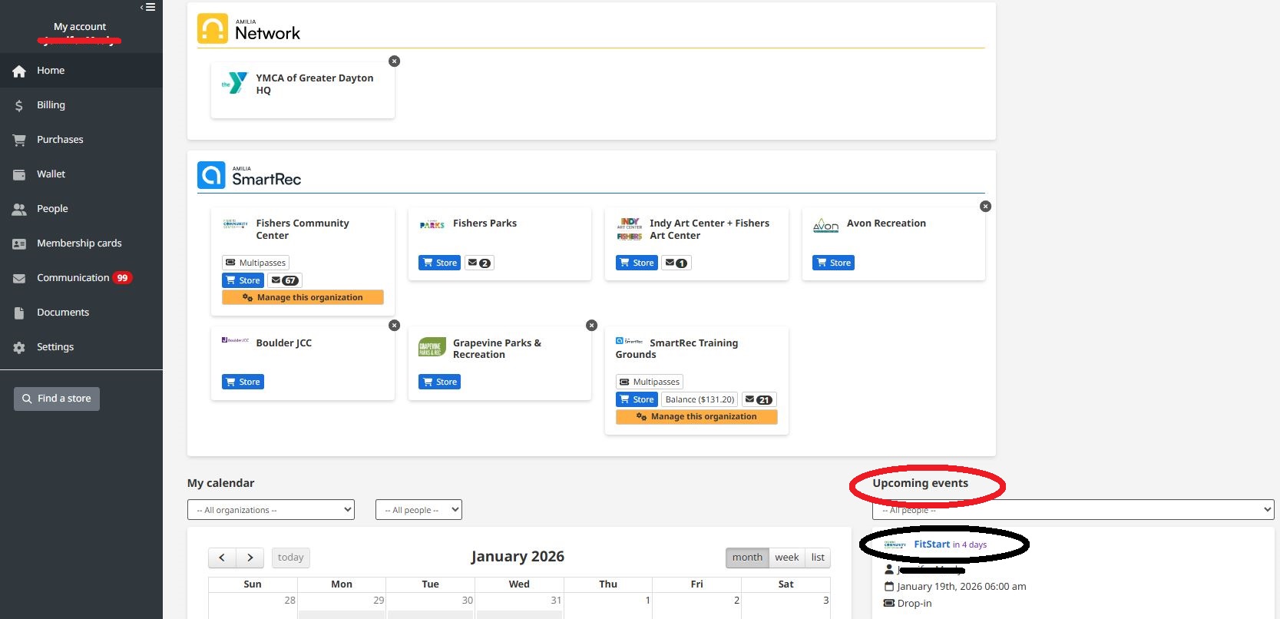Go to next month in calendar
The width and height of the screenshot is (1280, 619).
point(250,558)
